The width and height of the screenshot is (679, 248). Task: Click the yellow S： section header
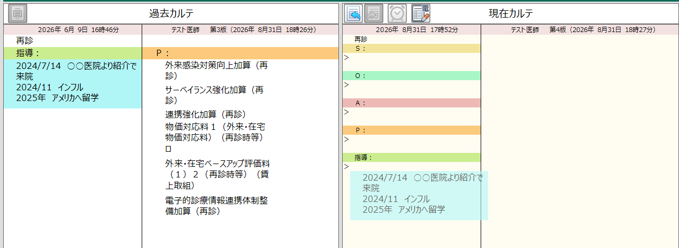[412, 49]
